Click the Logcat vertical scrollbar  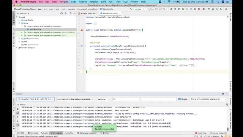pos(228,129)
